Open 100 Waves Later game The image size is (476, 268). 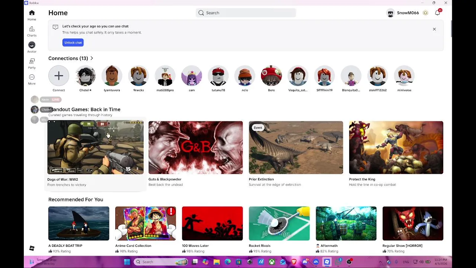click(x=212, y=223)
